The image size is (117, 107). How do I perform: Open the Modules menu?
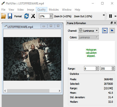click(x=54, y=10)
